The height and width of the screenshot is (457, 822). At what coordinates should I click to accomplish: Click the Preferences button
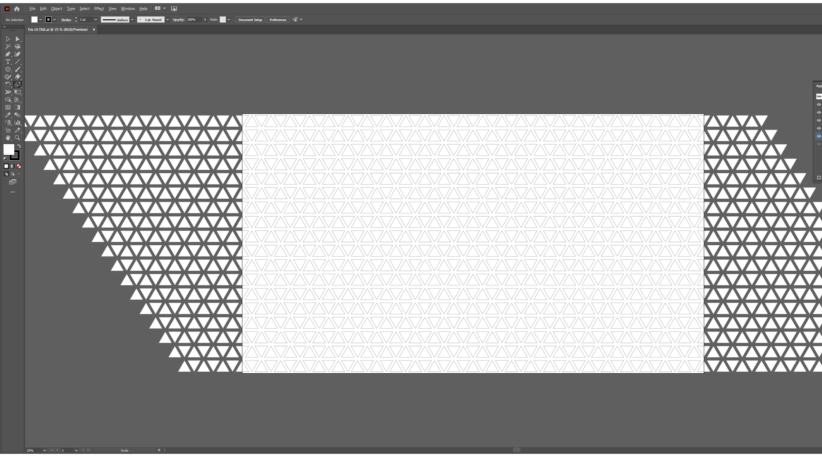[278, 20]
